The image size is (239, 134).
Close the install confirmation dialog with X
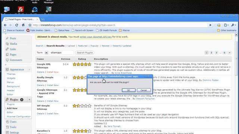click(148, 76)
